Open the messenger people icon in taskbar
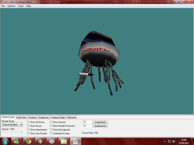 [16, 141]
